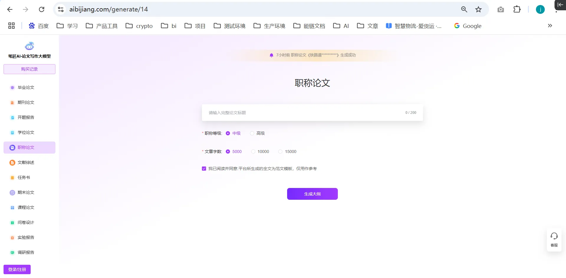Reload the page with the refresh icon
Screen dimensions: 566x278
(42, 9)
